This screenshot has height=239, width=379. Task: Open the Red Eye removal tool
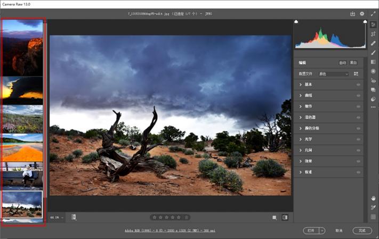(x=373, y=80)
